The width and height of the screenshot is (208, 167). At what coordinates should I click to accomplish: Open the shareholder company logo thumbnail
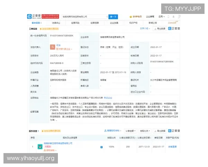point(40,146)
